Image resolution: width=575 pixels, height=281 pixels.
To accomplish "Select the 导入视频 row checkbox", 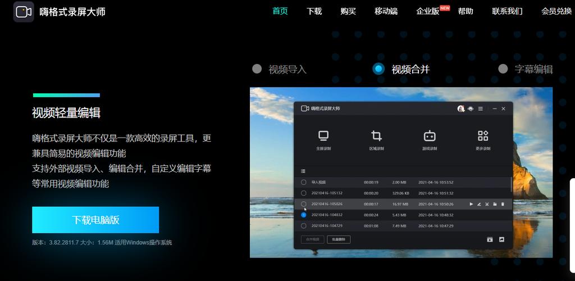I will pos(304,182).
